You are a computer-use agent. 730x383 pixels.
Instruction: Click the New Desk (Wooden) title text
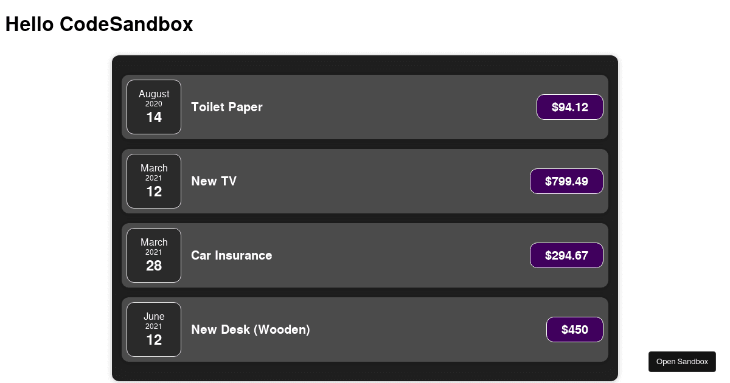(x=251, y=330)
